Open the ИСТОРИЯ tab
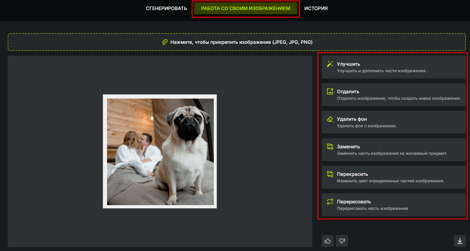This screenshot has width=470, height=251. 316,9
